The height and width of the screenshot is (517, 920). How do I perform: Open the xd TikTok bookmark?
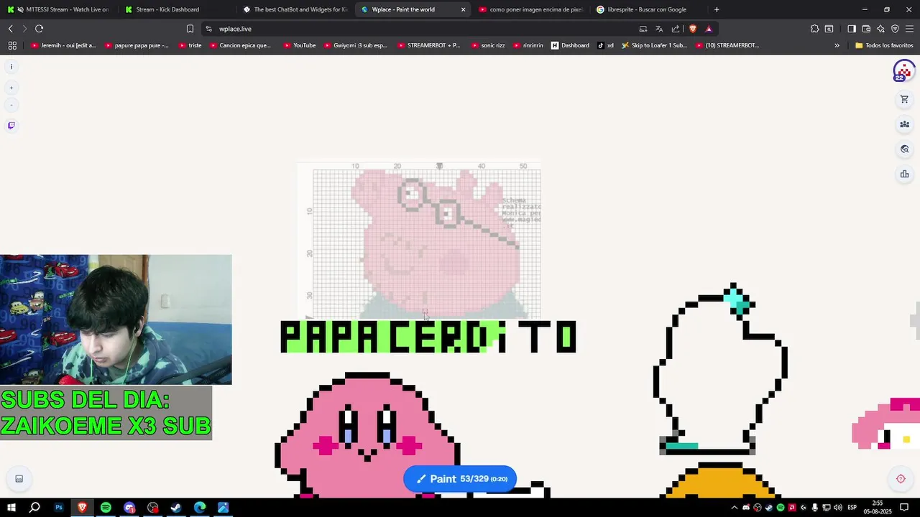(605, 45)
